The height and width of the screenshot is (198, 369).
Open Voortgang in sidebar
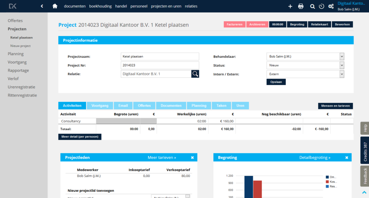pos(17,62)
